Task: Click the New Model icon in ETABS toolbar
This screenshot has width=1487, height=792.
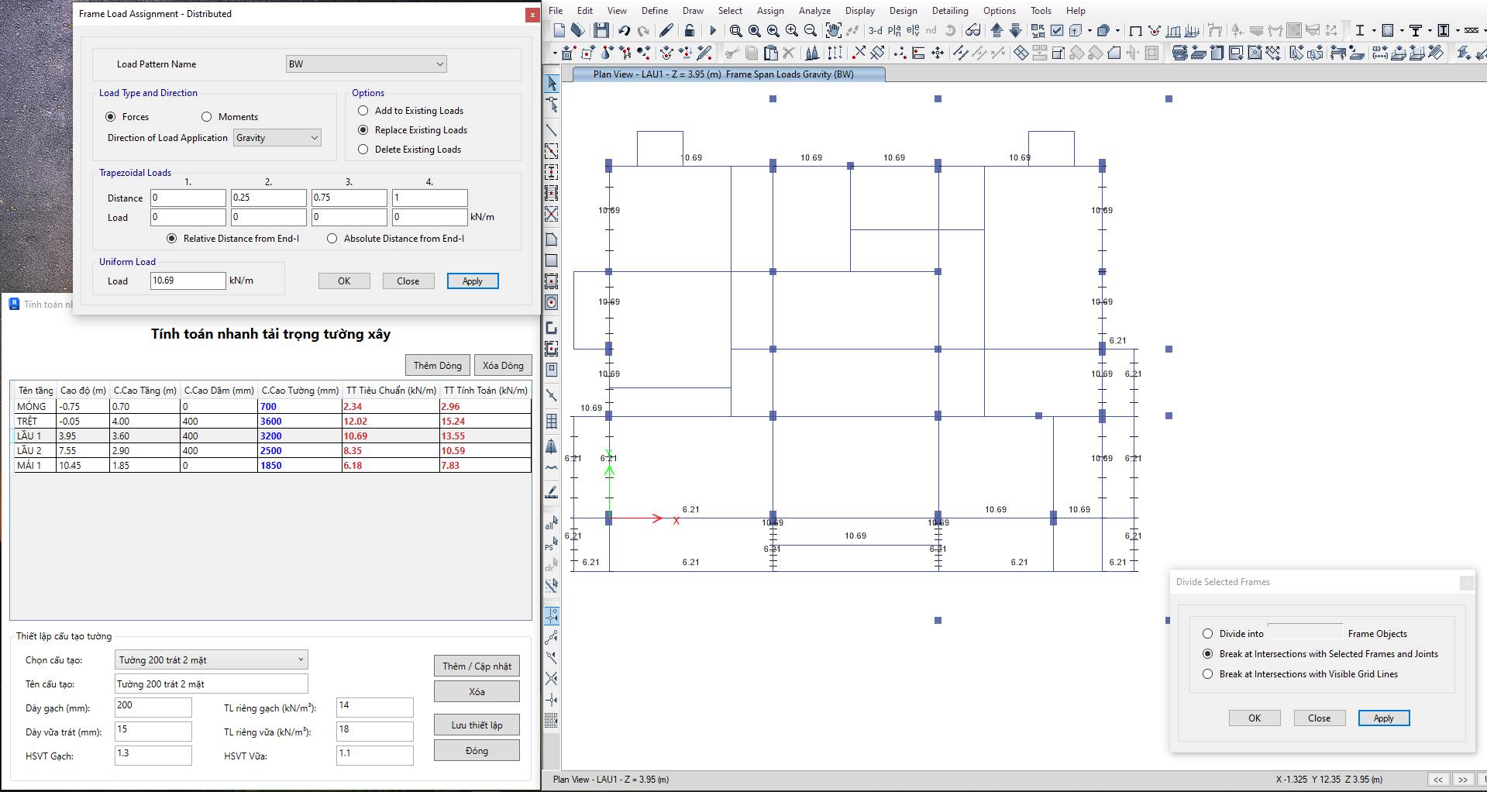Action: click(x=559, y=30)
